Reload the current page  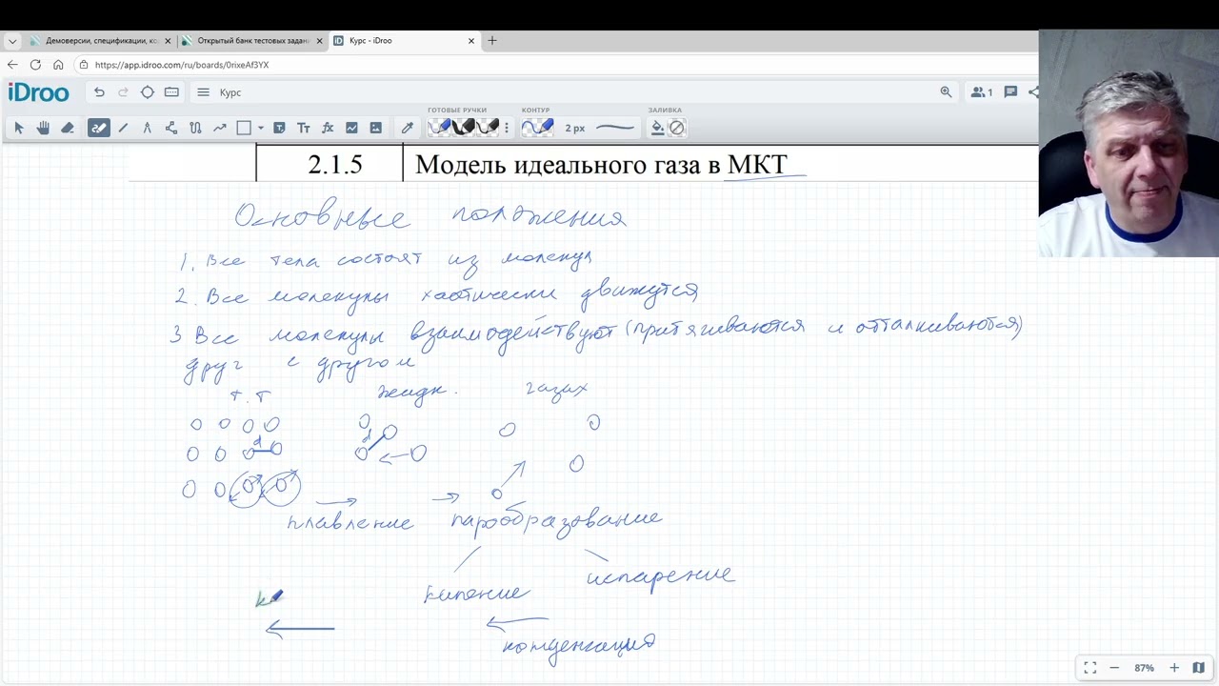(x=35, y=65)
